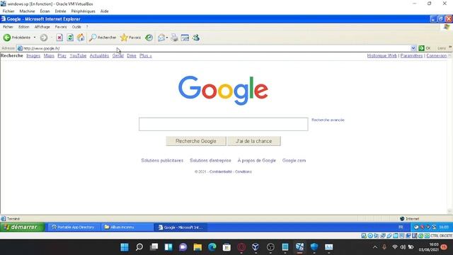Click into the Google search text box
This screenshot has width=453, height=255.
pyautogui.click(x=224, y=124)
